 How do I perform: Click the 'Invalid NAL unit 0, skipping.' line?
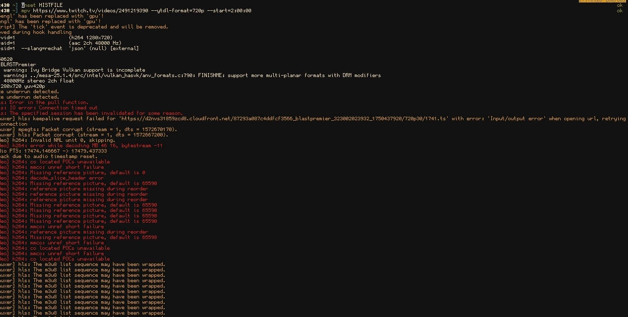(x=57, y=140)
